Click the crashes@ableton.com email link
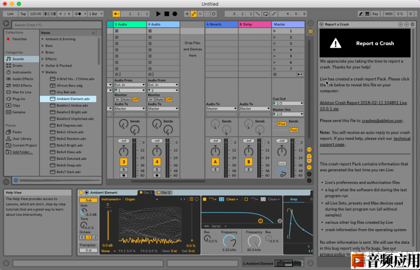 tap(382, 121)
